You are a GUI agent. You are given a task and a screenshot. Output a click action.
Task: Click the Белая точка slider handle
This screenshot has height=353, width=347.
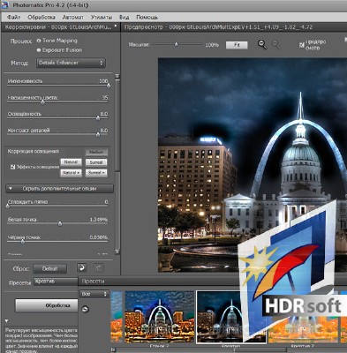(60, 224)
